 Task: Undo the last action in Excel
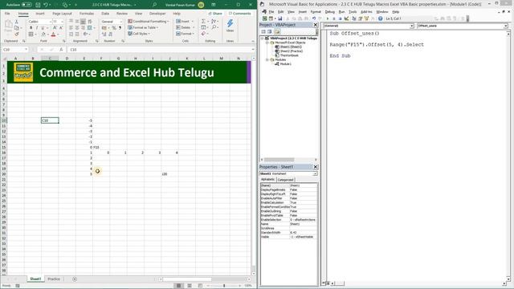coord(46,5)
